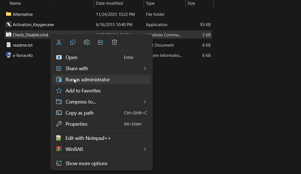Click the Share with entry's icon

[x=59, y=69]
